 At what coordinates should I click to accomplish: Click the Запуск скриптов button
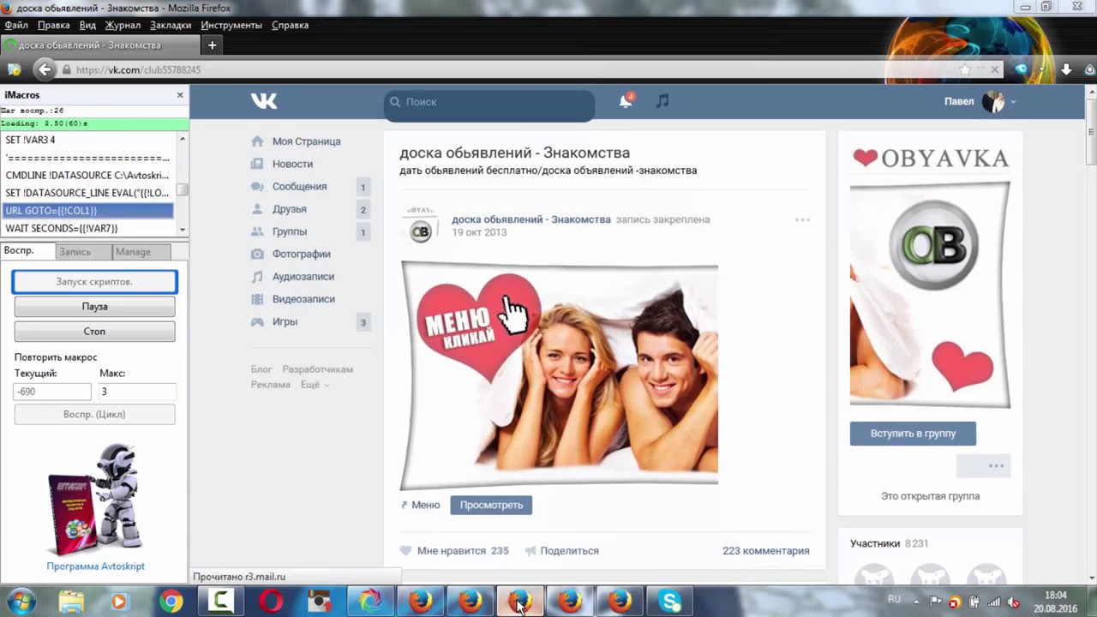click(x=94, y=281)
